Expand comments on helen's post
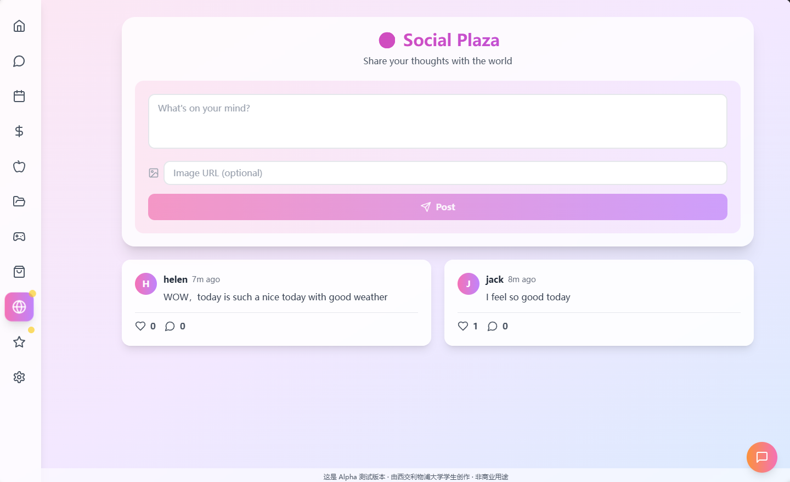The height and width of the screenshot is (482, 790). click(170, 326)
